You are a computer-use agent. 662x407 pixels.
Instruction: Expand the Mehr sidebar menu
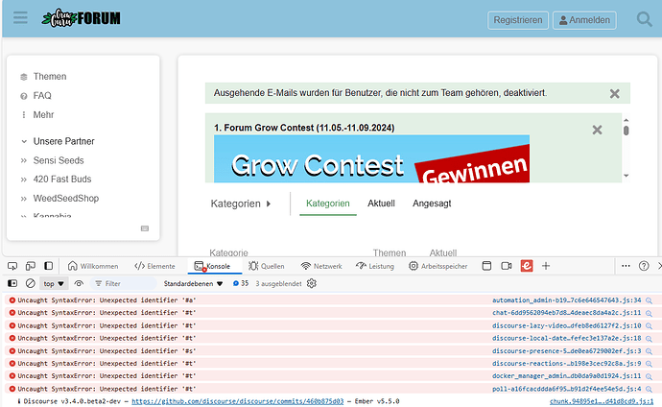pyautogui.click(x=43, y=115)
